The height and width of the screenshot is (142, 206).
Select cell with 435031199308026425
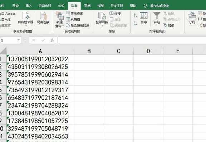pyautogui.click(x=40, y=67)
